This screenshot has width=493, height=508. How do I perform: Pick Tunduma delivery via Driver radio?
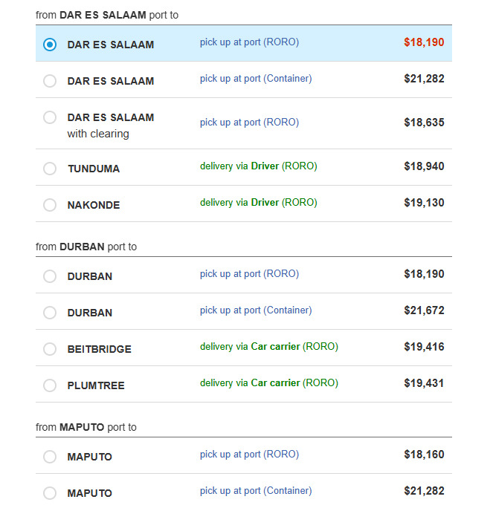pos(50,169)
